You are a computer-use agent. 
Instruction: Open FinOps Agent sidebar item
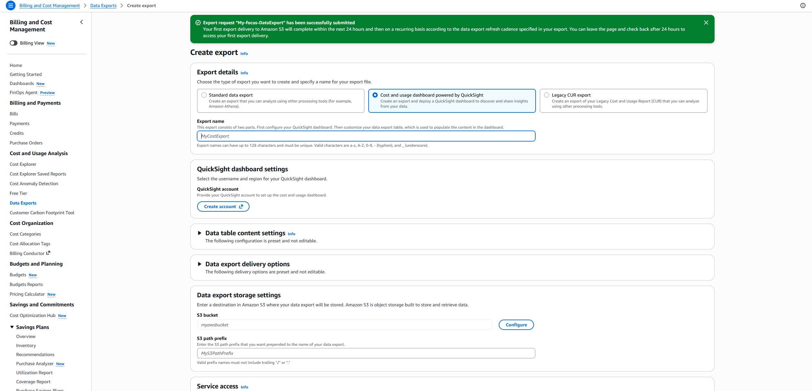click(24, 92)
